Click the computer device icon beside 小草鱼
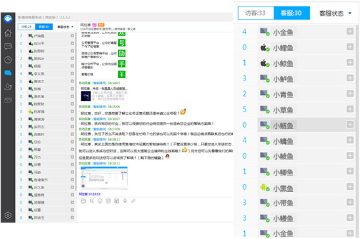The height and width of the screenshot is (239, 361). pos(265,109)
